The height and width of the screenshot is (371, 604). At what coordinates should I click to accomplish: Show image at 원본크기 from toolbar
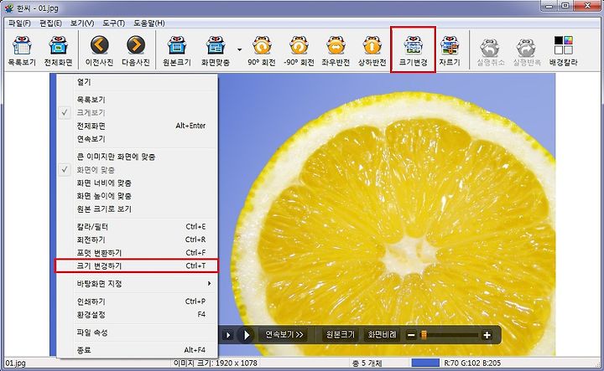(177, 51)
